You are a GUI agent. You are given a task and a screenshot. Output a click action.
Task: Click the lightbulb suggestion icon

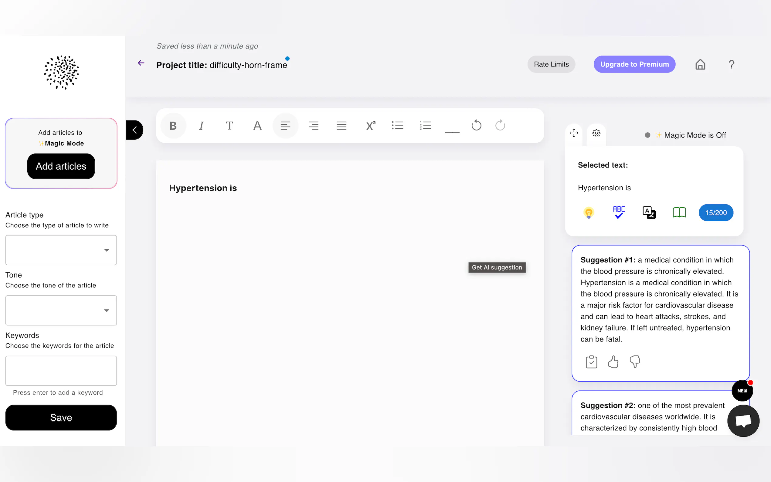point(588,213)
